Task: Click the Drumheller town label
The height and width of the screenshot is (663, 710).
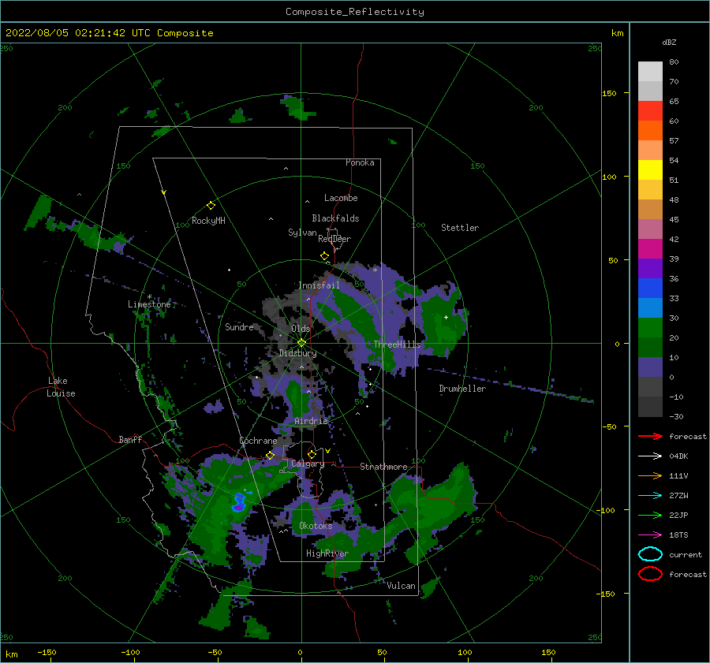Action: point(462,389)
